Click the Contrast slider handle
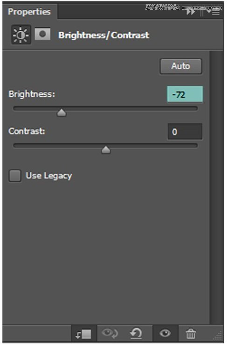Image resolution: width=227 pixels, height=345 pixels. point(106,150)
